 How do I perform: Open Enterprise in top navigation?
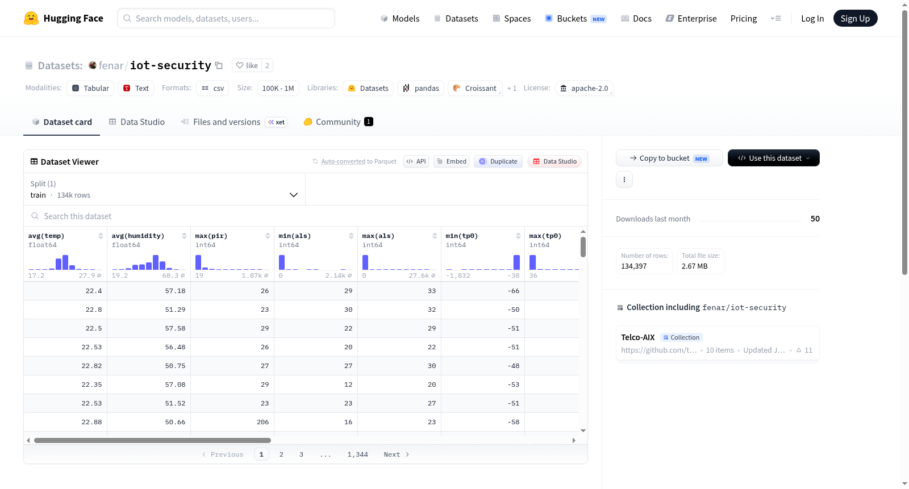point(691,18)
